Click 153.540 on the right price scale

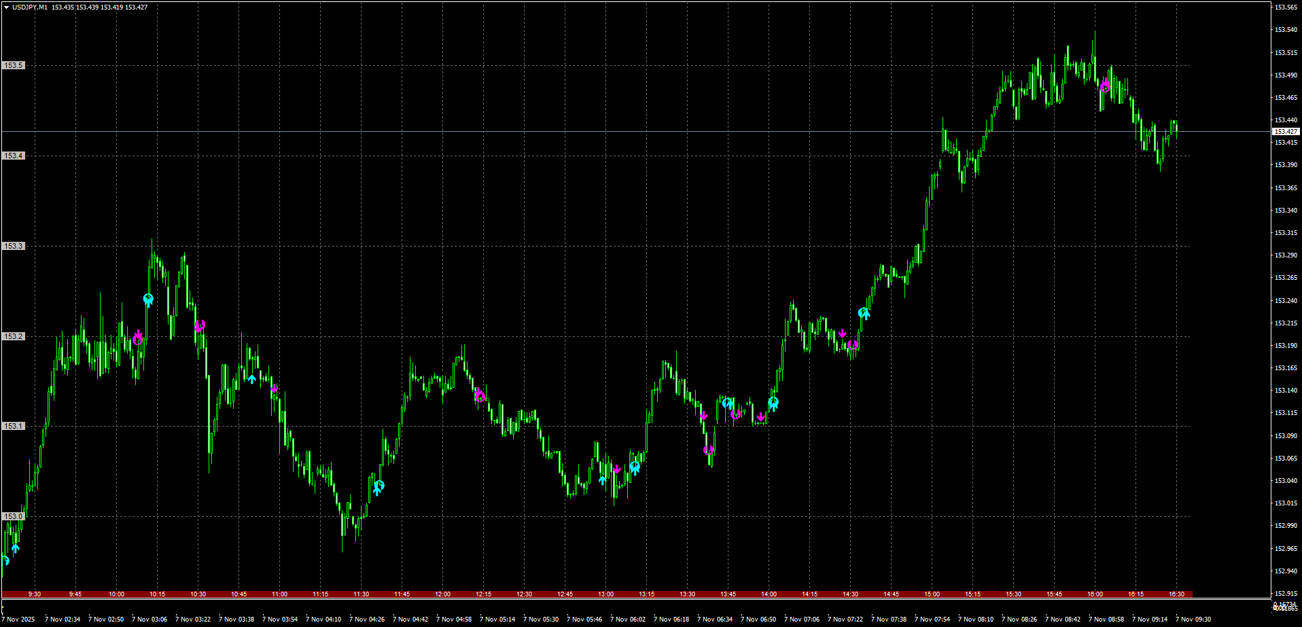(x=1285, y=30)
